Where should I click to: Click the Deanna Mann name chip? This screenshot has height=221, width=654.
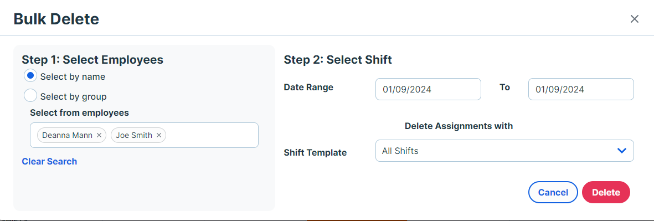[68, 136]
